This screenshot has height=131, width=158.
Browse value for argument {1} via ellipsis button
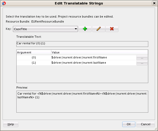tap(142, 63)
